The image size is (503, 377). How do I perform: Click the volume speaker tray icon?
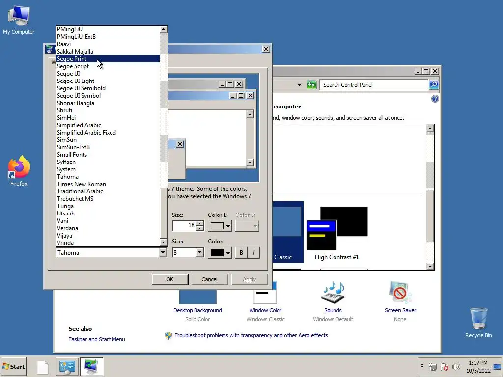pos(456,366)
